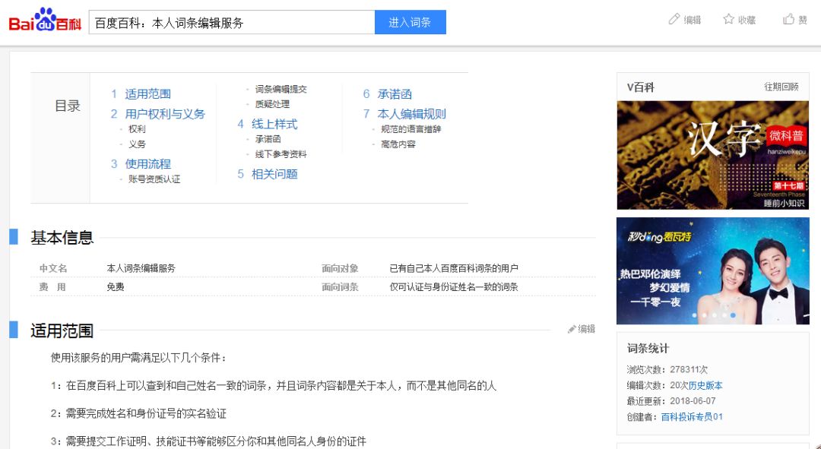This screenshot has width=821, height=449.
Task: Click the 最近更新：2018-06-07 entry
Action: coord(670,401)
